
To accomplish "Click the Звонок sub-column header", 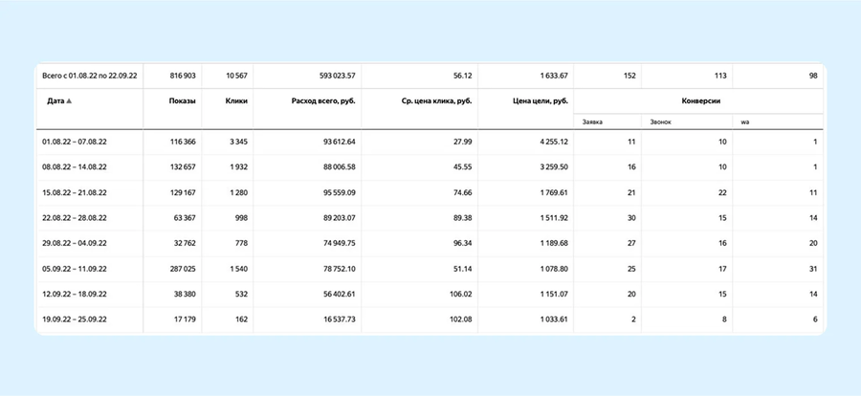I will point(660,121).
